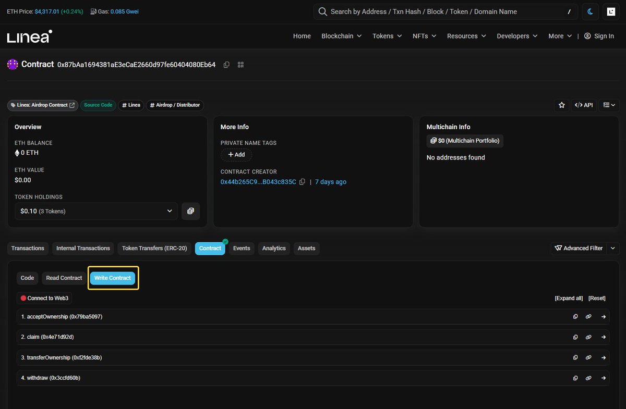Switch to the Events tab
The width and height of the screenshot is (626, 409).
[242, 249]
